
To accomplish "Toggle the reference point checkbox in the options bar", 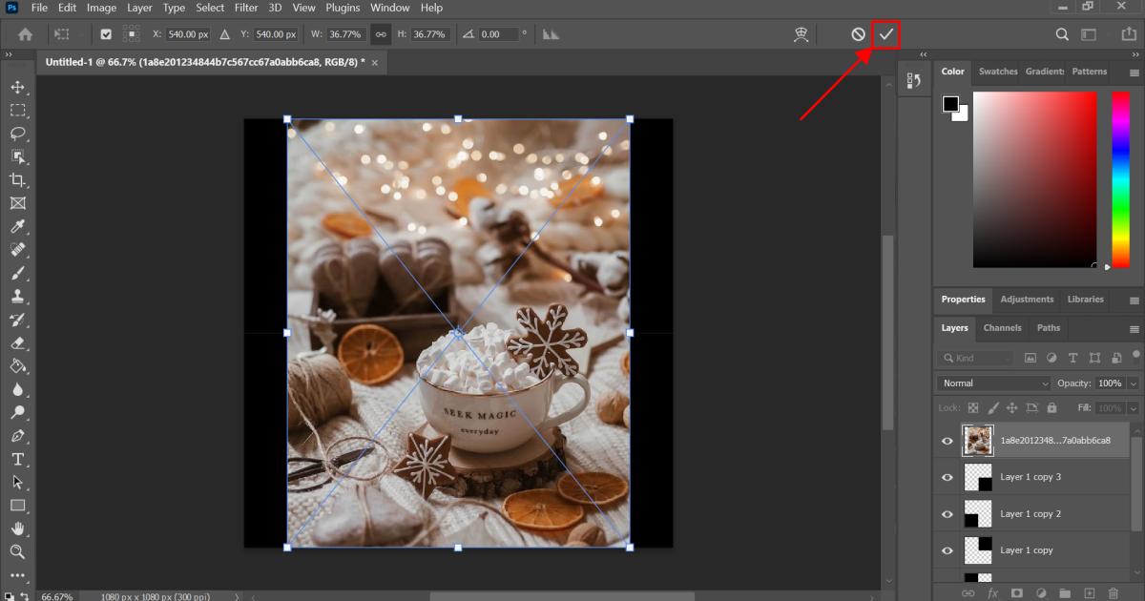I will click(x=106, y=34).
